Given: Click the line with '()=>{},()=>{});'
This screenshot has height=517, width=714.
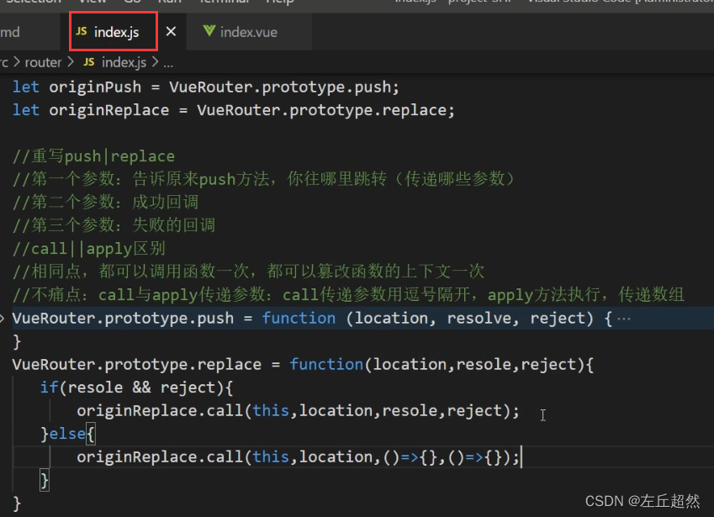Looking at the screenshot, I should 298,457.
